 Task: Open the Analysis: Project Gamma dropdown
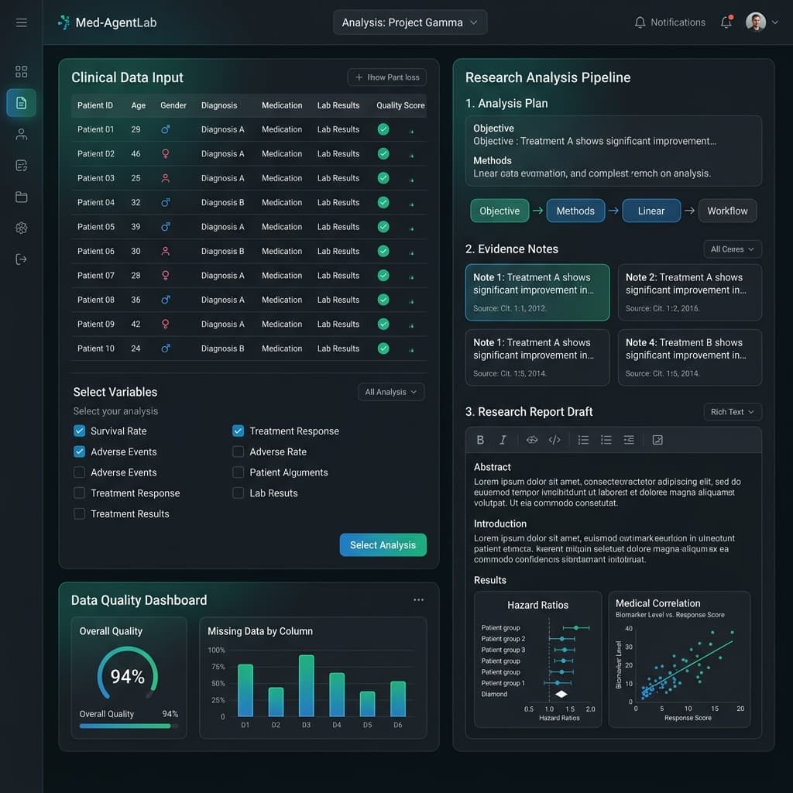(410, 22)
